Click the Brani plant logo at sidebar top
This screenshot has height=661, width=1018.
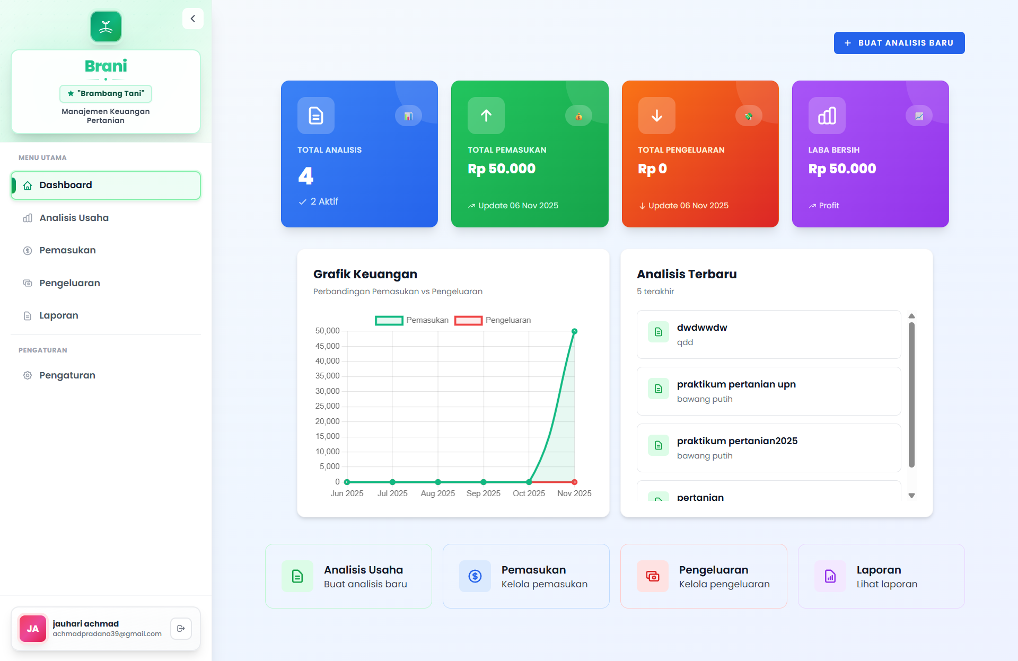pyautogui.click(x=106, y=25)
